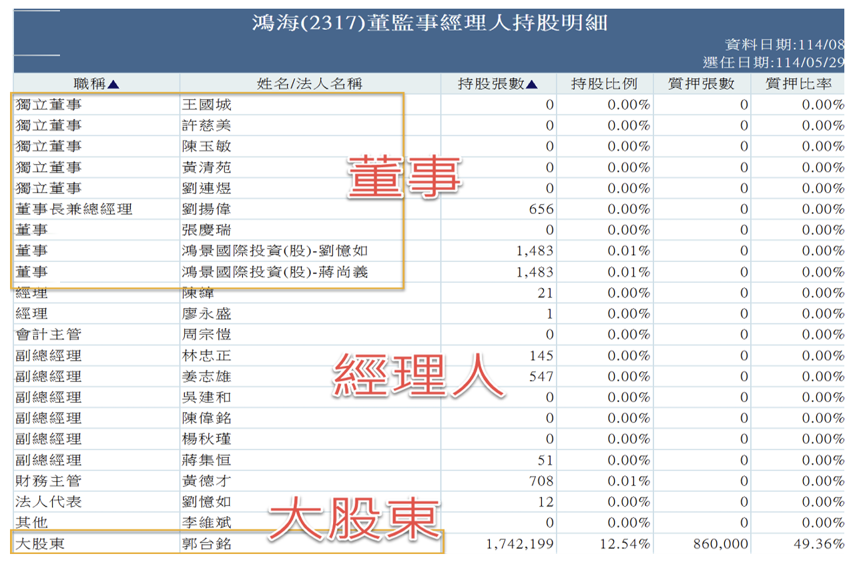This screenshot has width=857, height=564.
Task: Select the name 王國城
Action: pos(207,105)
